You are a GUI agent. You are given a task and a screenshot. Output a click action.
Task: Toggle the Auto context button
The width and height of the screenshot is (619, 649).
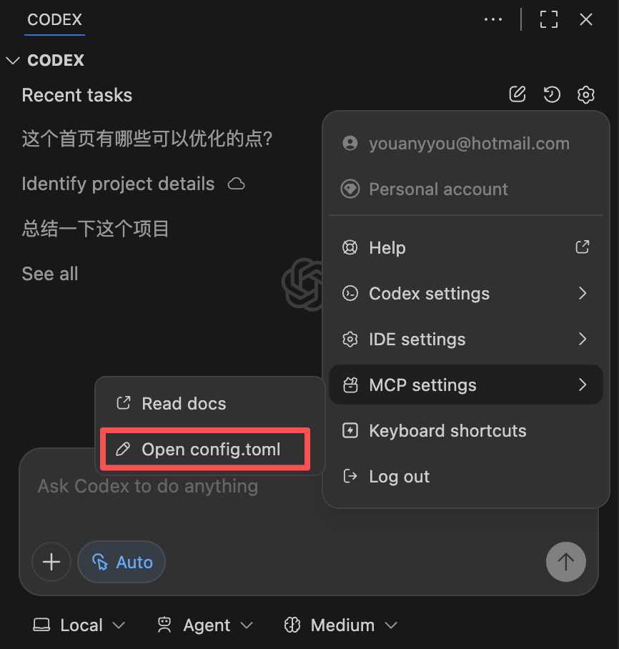click(x=122, y=562)
